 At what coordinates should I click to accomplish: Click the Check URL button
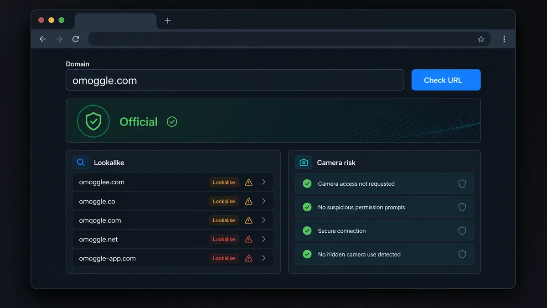click(446, 80)
